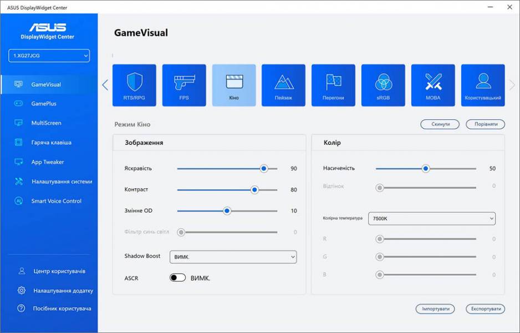This screenshot has height=333, width=520.
Task: Click the disabled Відтінок slider handle
Action: pyautogui.click(x=380, y=188)
